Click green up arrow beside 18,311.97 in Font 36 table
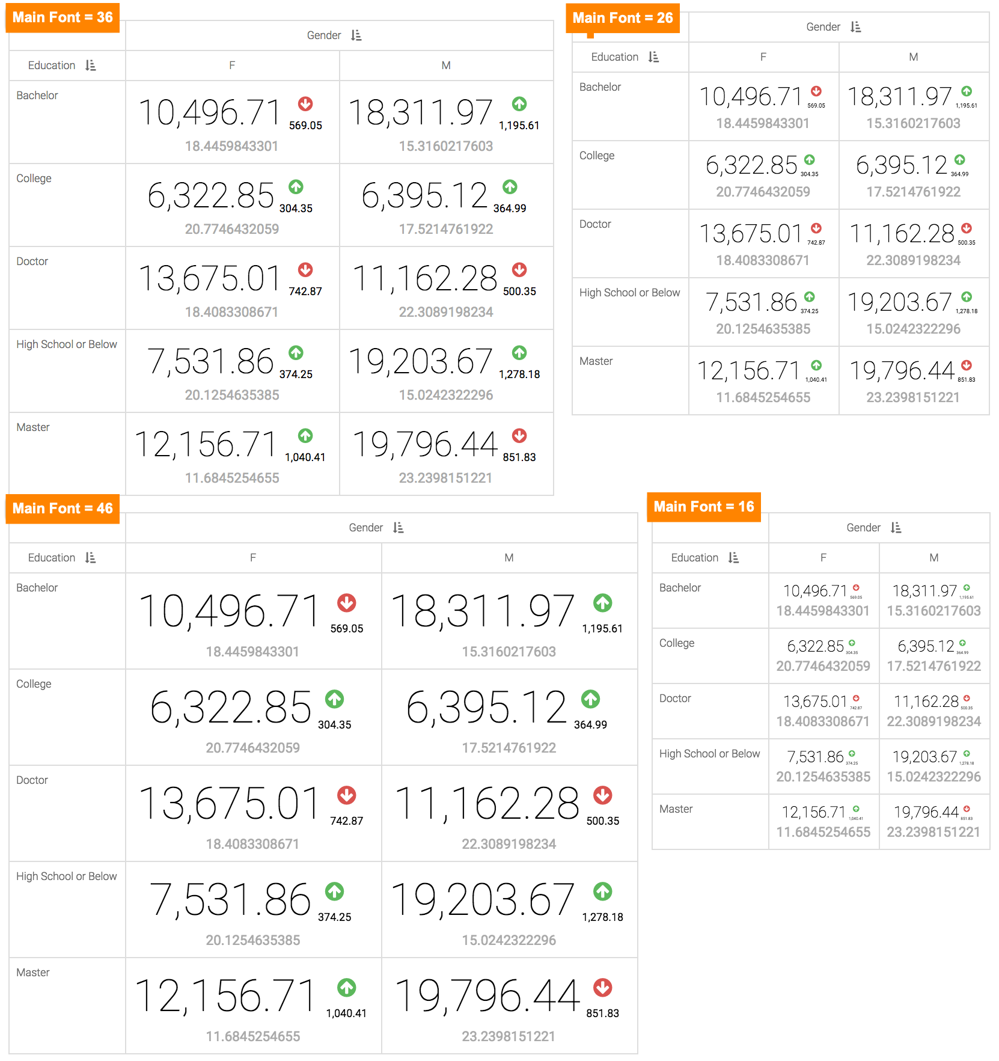 (519, 104)
